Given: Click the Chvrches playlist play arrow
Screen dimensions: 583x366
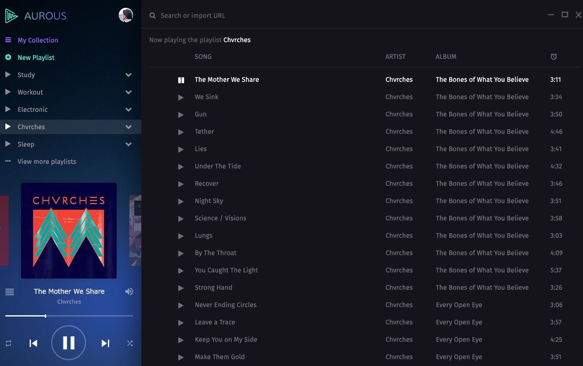Looking at the screenshot, I should tap(8, 127).
